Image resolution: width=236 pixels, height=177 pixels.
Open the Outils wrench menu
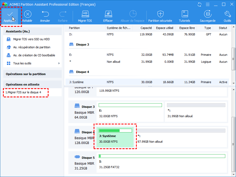tap(227, 17)
